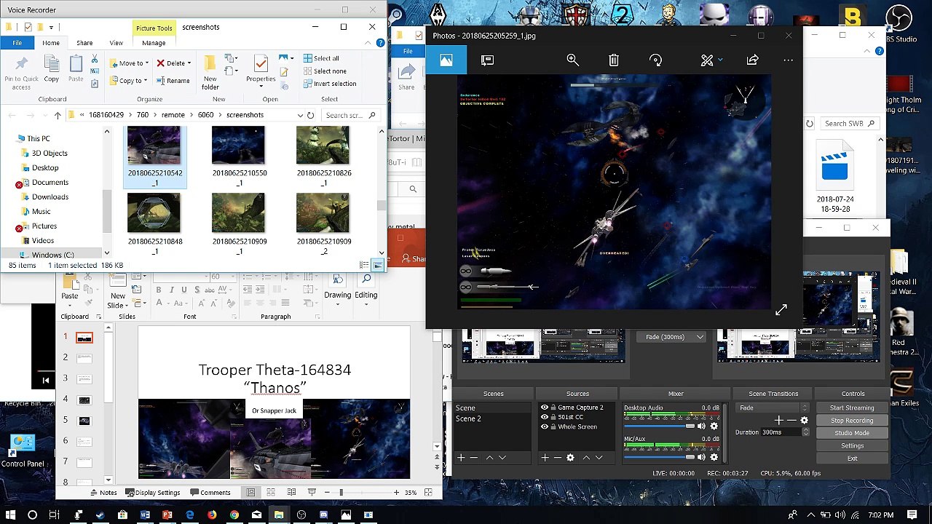Viewport: 932px width, 524px height.
Task: Mute Desktop Audio in OBS Mixer
Action: [x=701, y=426]
